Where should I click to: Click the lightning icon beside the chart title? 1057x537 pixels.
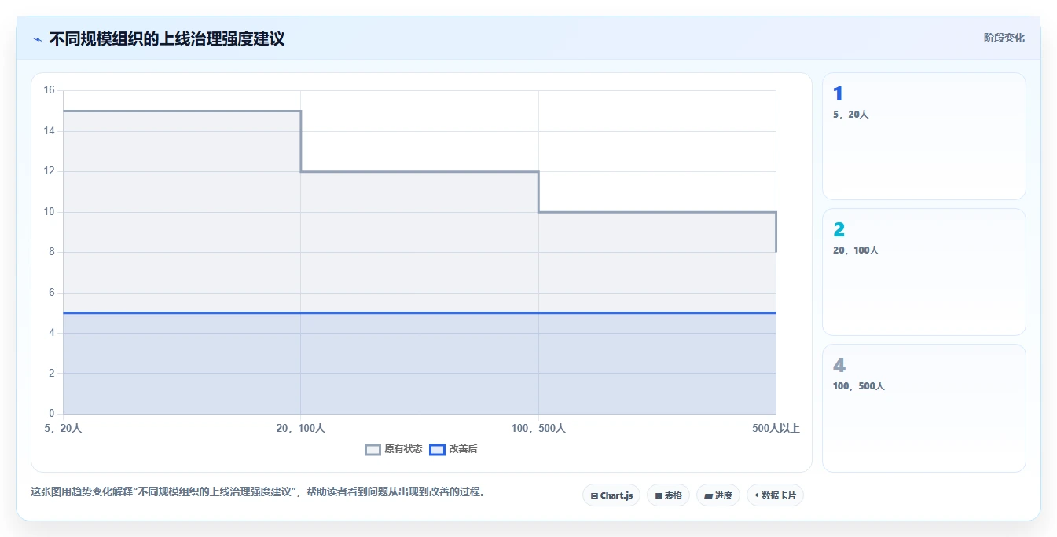click(37, 39)
